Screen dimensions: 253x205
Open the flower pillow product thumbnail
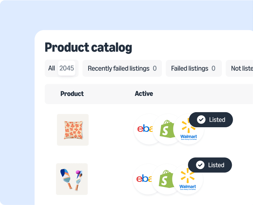(72, 130)
